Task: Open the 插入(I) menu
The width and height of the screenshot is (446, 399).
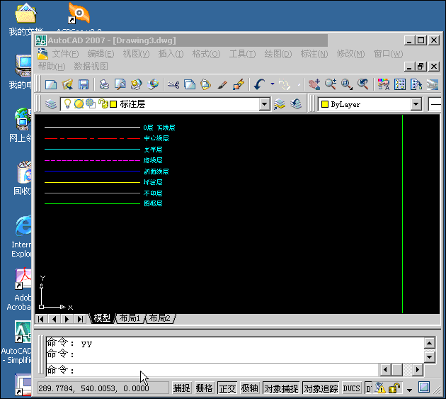Action: click(171, 54)
